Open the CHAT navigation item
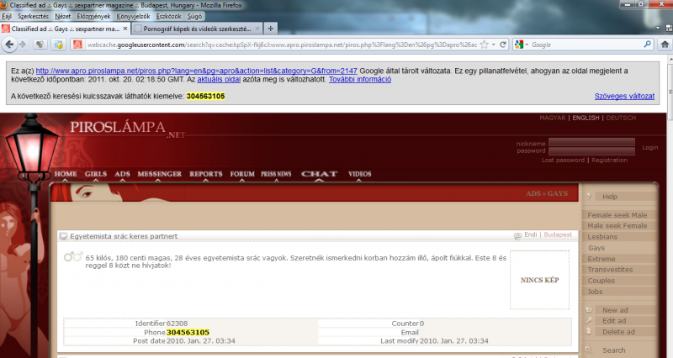Image resolution: width=673 pixels, height=358 pixels. coord(319,174)
